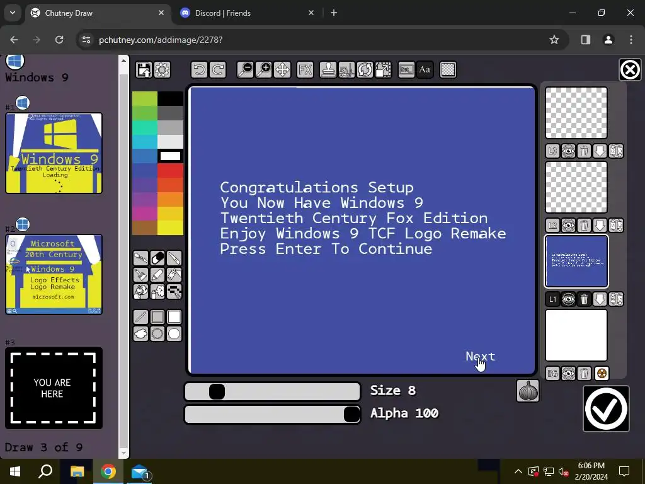Open thumbnail of drawing #2 Microsoft 20th Century
This screenshot has height=484, width=645.
tap(54, 275)
